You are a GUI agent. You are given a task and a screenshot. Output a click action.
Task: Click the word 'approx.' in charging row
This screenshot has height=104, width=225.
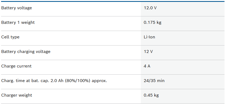(x=100, y=81)
